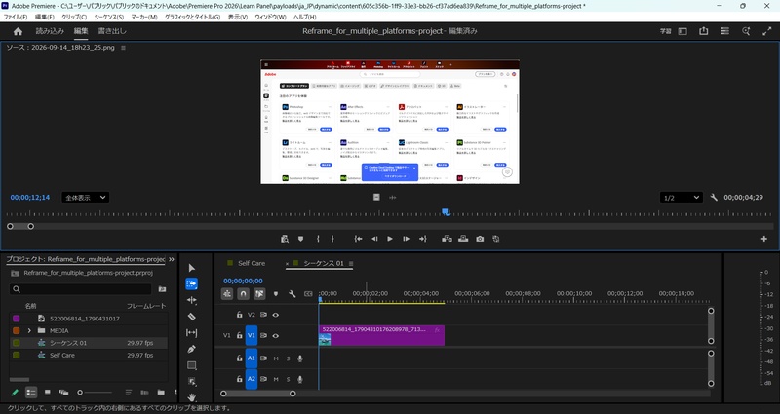
Task: Select the Pen tool
Action: point(191,349)
